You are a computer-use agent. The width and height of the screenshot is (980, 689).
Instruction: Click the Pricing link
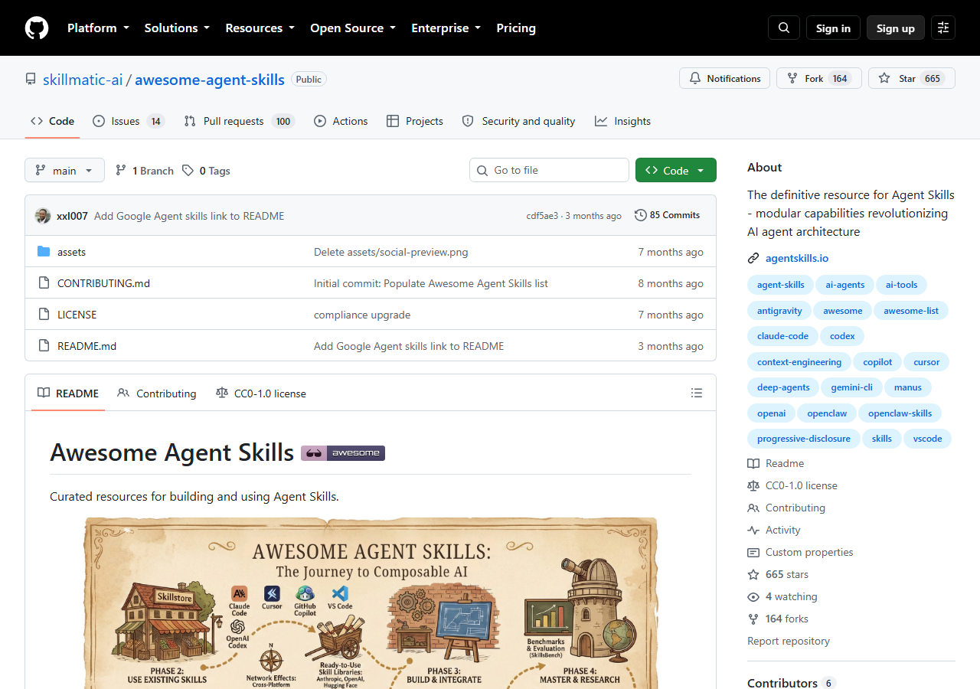pyautogui.click(x=516, y=28)
